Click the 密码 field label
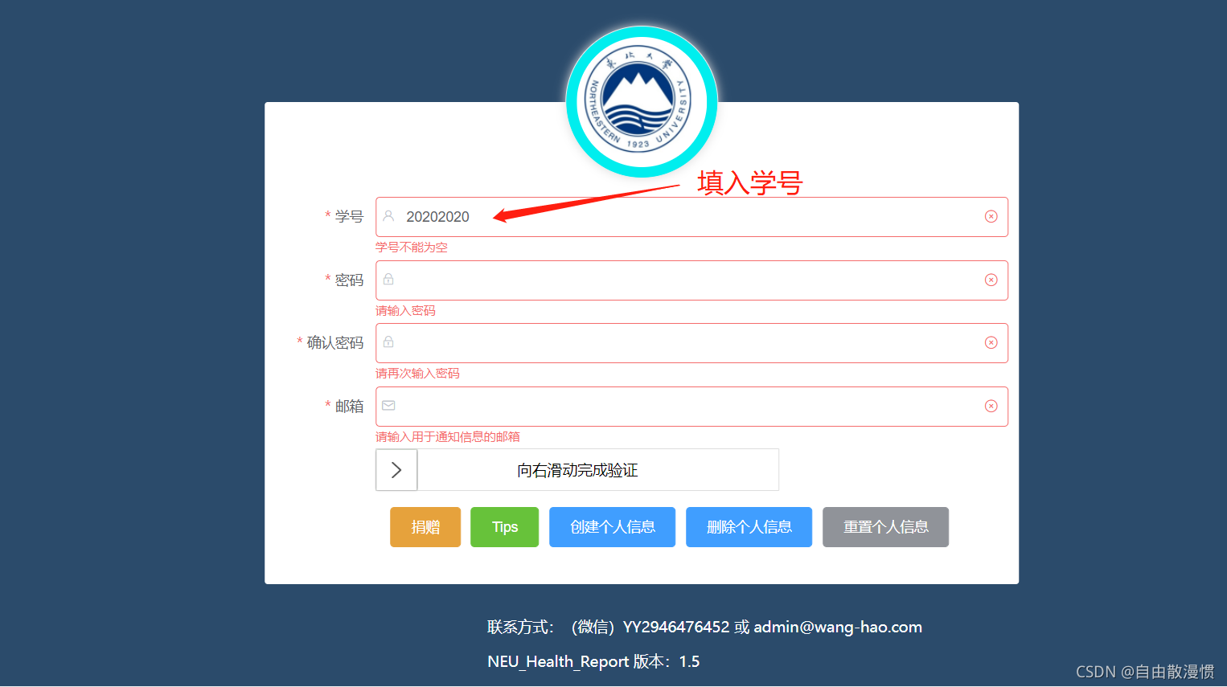Image resolution: width=1227 pixels, height=687 pixels. (349, 280)
